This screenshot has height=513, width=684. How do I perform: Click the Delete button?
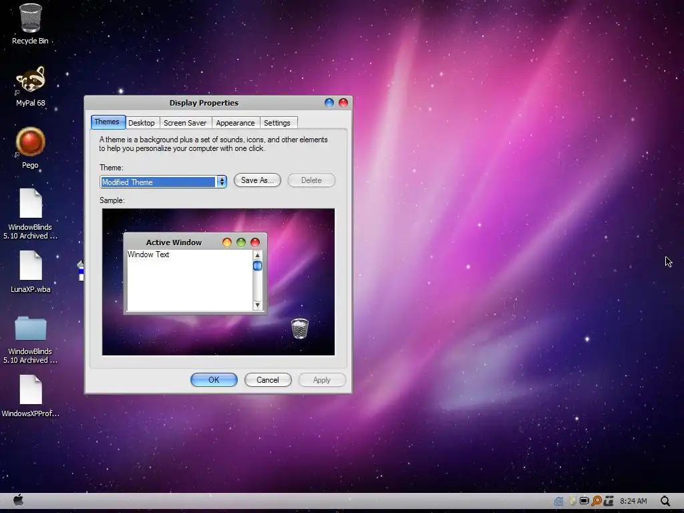(311, 180)
